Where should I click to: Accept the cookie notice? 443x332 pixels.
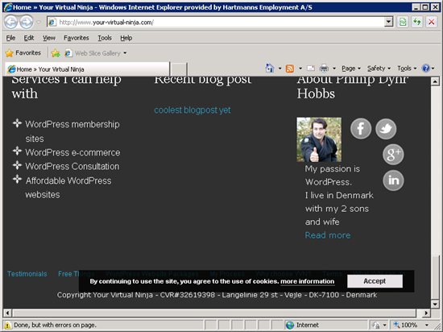click(x=375, y=281)
